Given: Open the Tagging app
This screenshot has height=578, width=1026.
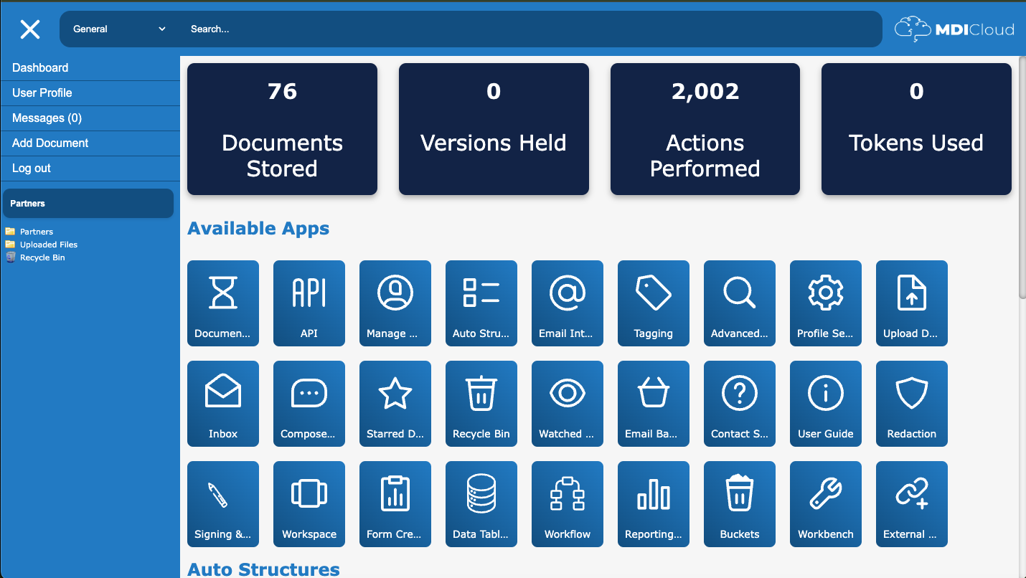Looking at the screenshot, I should [x=653, y=303].
